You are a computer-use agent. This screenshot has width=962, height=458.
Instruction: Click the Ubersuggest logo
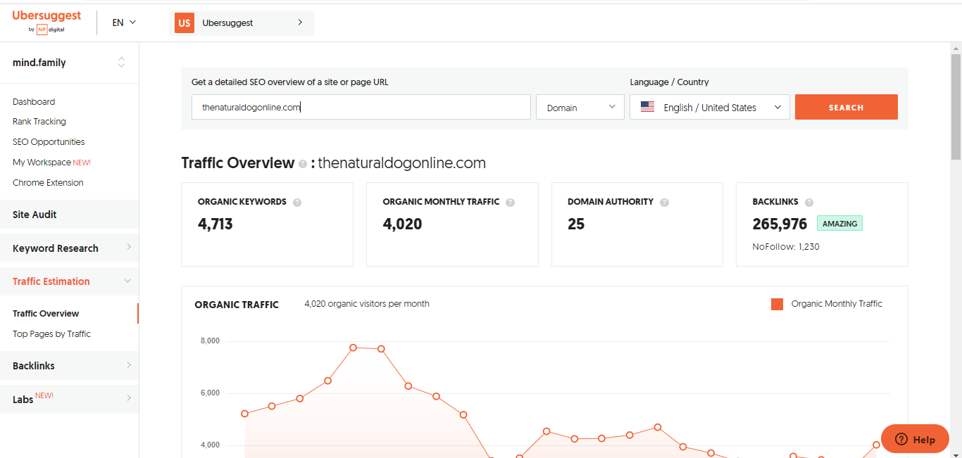46,22
